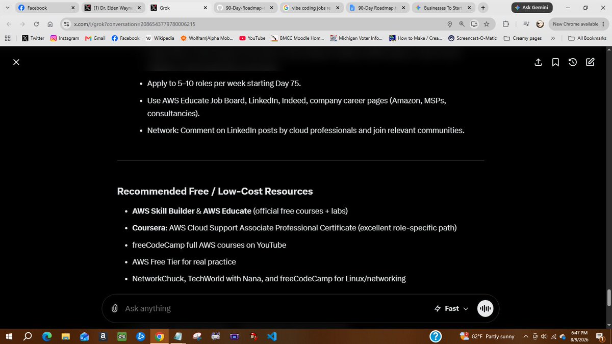Viewport: 612px width, 344px height.
Task: Click the Ask anything input field
Action: pyautogui.click(x=275, y=308)
